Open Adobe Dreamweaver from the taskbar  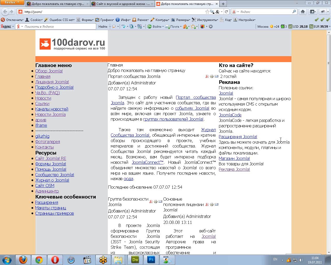(x=135, y=260)
